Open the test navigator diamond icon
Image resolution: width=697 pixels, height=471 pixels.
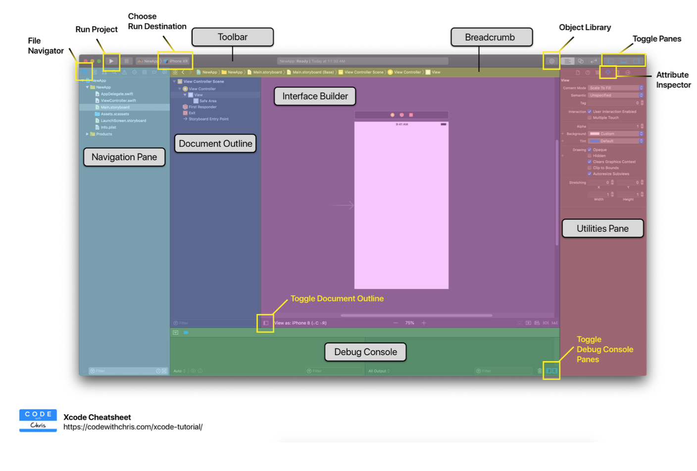(134, 72)
